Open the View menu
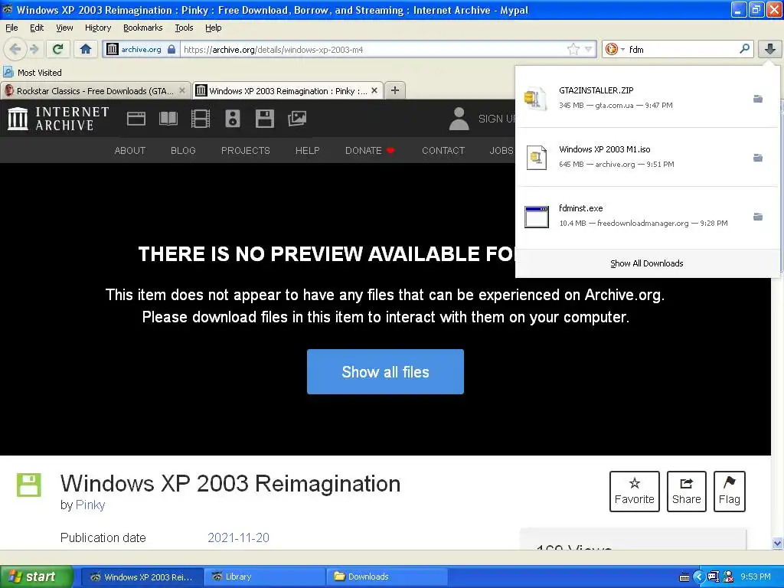Image resolution: width=784 pixels, height=588 pixels. pyautogui.click(x=64, y=28)
